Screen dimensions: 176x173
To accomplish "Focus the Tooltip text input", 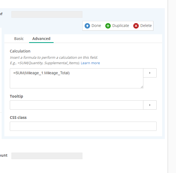I will (x=76, y=105).
